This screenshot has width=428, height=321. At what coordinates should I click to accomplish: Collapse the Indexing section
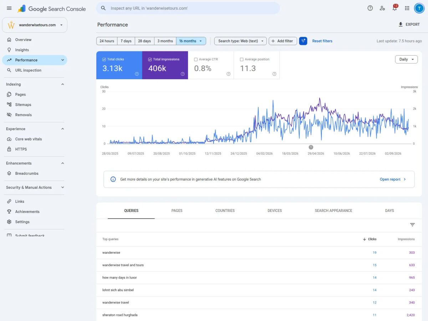pyautogui.click(x=62, y=85)
